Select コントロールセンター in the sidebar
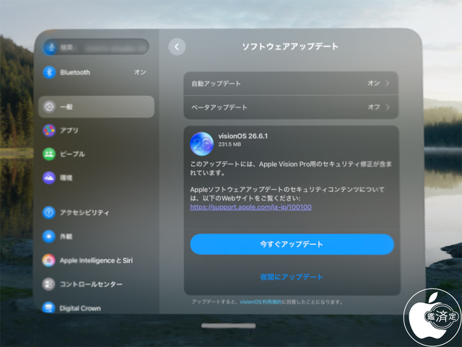This screenshot has height=347, width=462. click(96, 284)
